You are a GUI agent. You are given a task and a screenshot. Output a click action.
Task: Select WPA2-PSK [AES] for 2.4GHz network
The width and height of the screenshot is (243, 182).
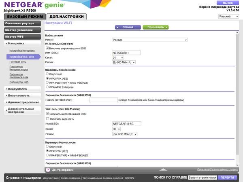coord(47,78)
